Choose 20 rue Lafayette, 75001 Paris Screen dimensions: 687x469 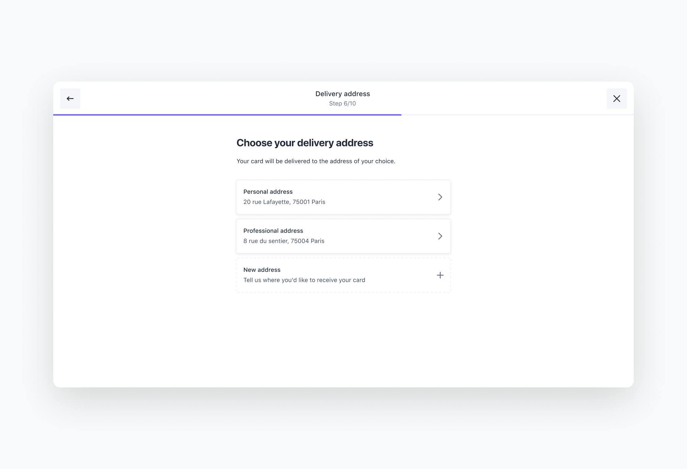[x=284, y=202]
